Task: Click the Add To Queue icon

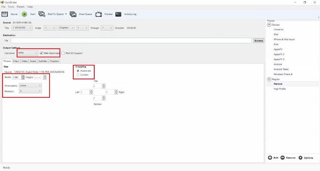Action: [x=42, y=14]
